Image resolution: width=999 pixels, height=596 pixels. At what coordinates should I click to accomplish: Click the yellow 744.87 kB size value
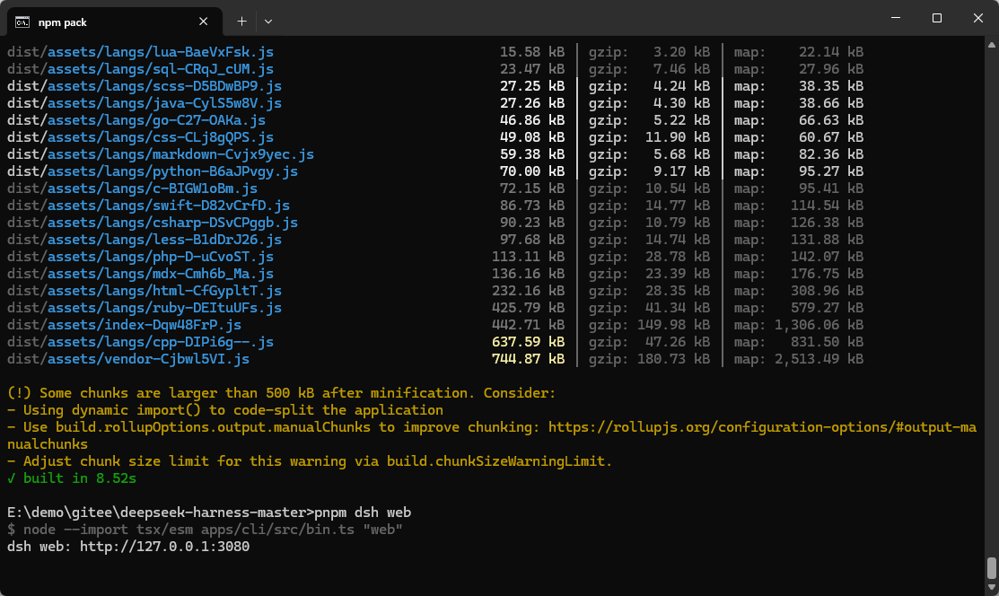[x=528, y=360]
